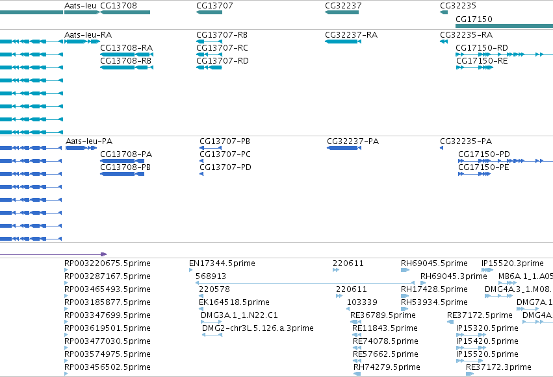
Task: Select the CG13708 gene label
Action: tap(118, 6)
